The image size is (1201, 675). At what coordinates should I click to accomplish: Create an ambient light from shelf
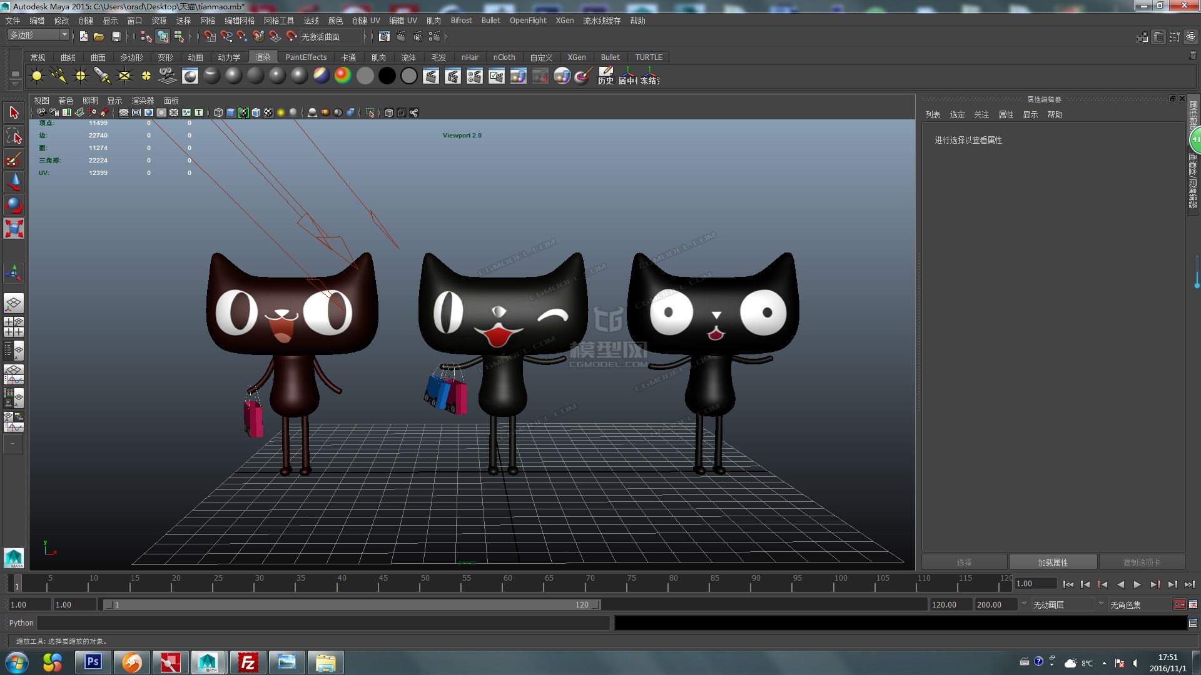37,76
